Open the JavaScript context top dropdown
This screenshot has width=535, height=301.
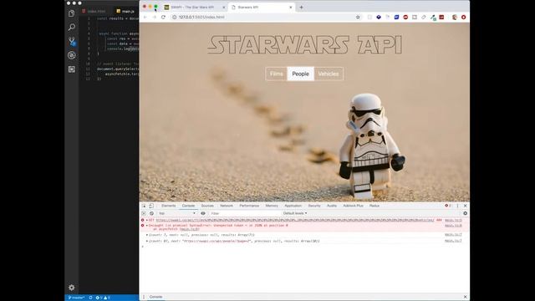(177, 213)
